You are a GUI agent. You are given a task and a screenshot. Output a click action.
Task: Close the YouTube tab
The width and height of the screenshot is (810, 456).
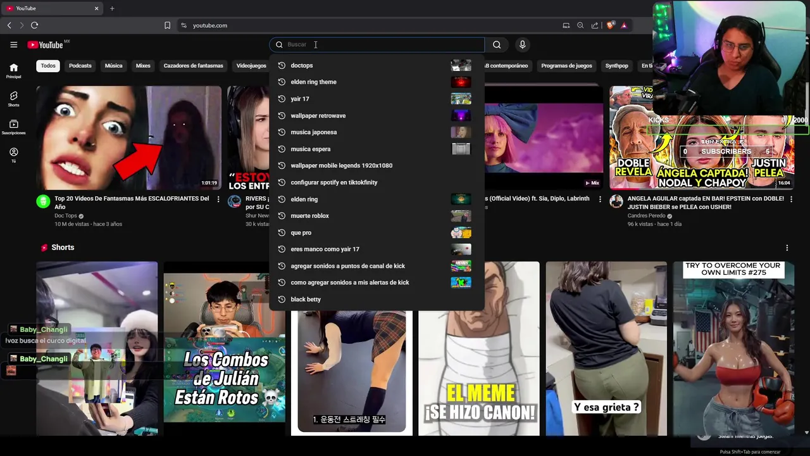[x=97, y=8]
